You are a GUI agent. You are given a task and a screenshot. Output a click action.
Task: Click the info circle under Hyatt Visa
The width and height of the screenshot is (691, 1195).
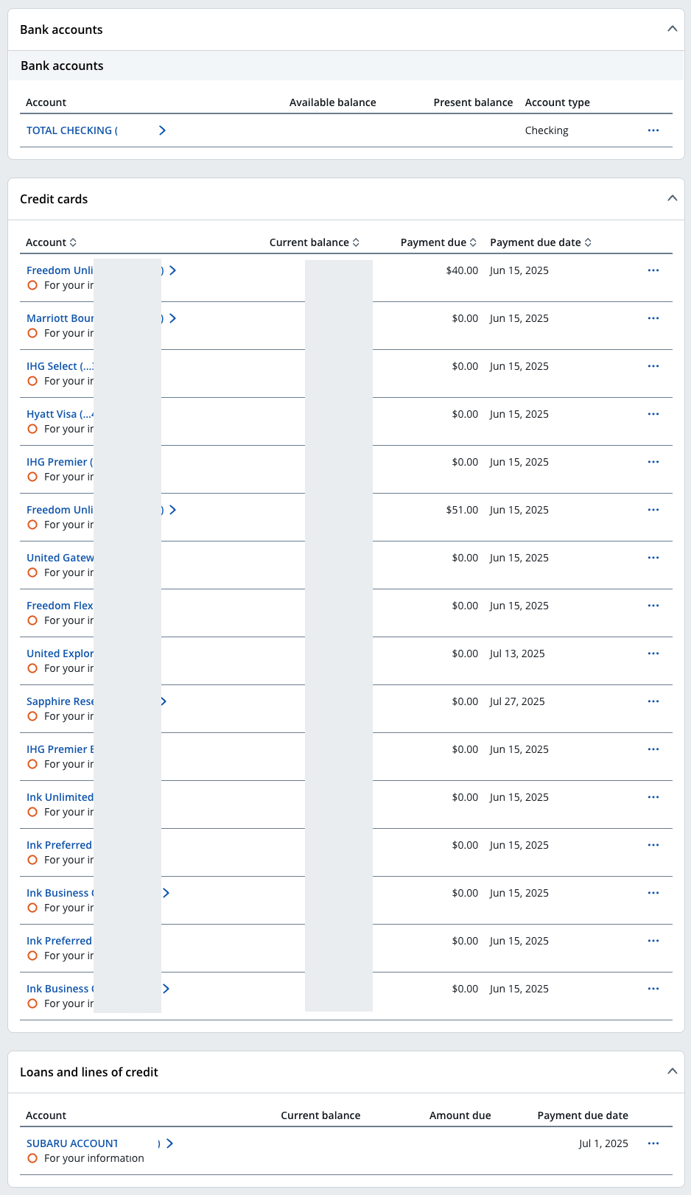coord(32,429)
